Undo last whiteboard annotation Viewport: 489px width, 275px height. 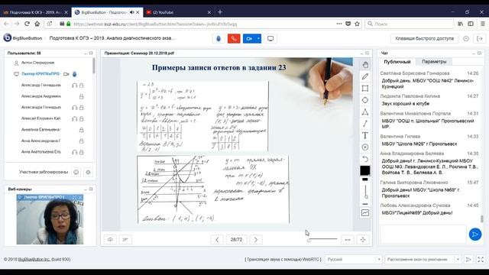pyautogui.click(x=365, y=159)
